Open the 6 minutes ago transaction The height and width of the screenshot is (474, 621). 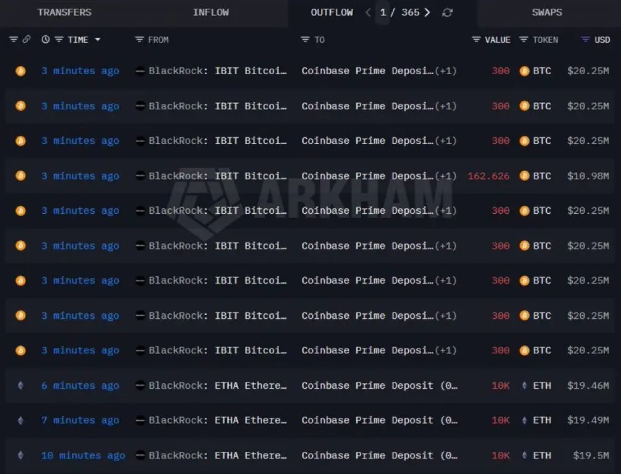[x=80, y=386]
